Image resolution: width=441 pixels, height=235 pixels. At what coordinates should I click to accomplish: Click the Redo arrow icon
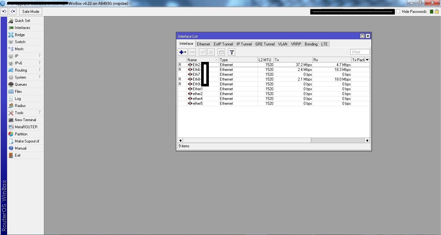coord(13,11)
